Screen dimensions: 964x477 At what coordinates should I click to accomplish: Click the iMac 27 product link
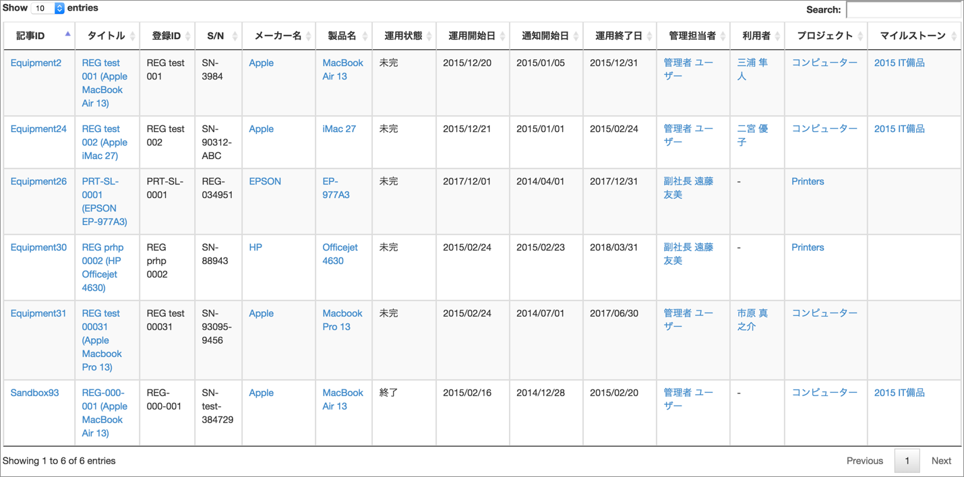coord(339,129)
